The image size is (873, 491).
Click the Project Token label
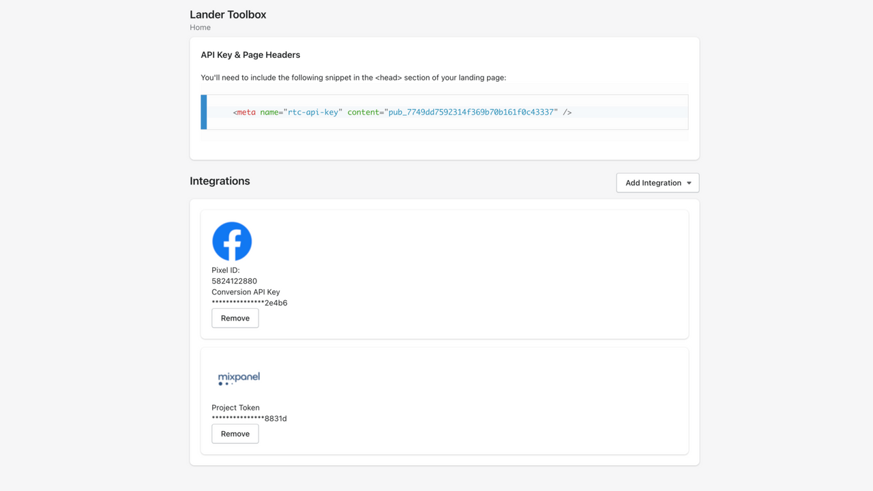(235, 407)
